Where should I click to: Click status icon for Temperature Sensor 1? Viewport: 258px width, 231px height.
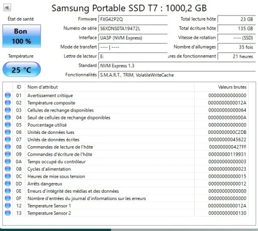(8, 206)
